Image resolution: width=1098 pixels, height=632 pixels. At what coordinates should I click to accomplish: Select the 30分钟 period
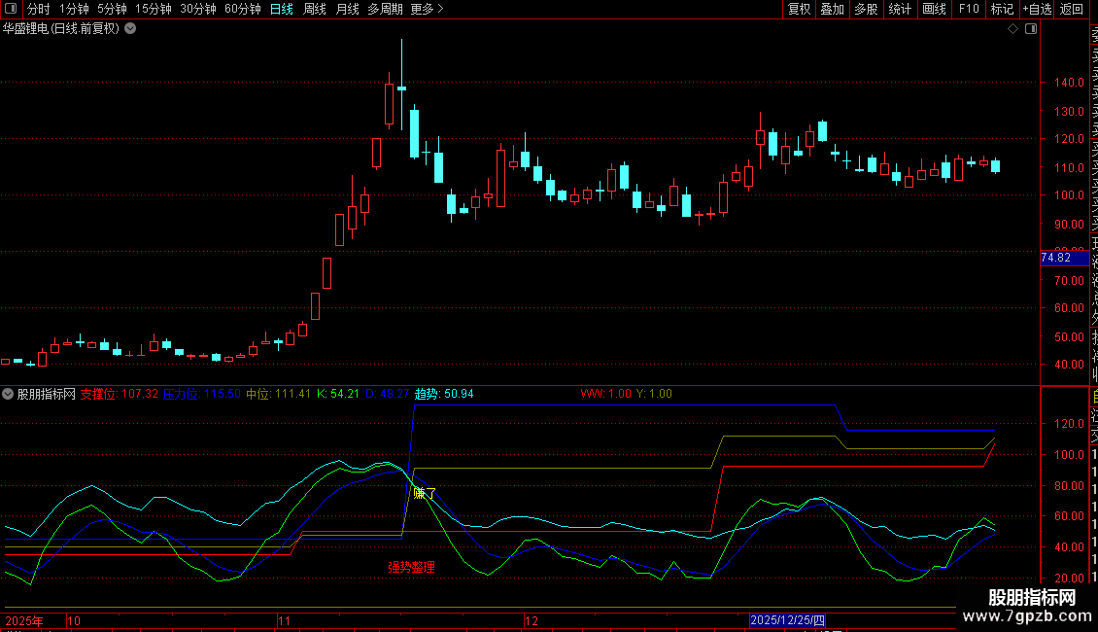pyautogui.click(x=198, y=9)
